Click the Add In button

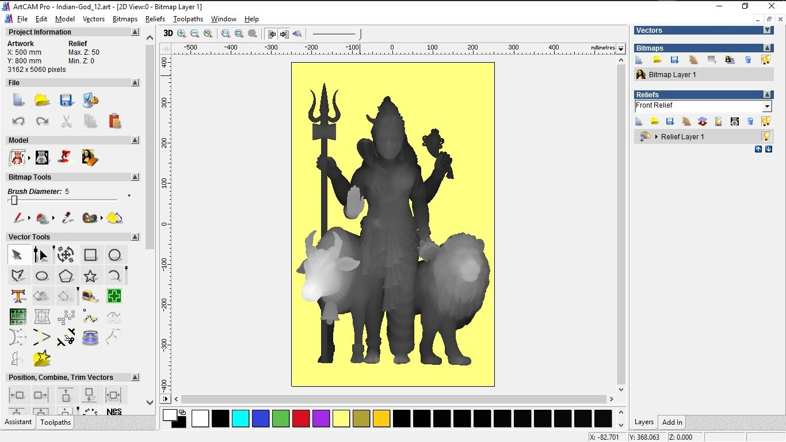pyautogui.click(x=671, y=422)
